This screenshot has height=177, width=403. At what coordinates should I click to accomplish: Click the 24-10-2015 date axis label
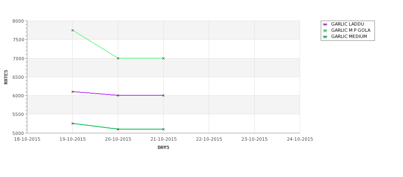(300, 139)
